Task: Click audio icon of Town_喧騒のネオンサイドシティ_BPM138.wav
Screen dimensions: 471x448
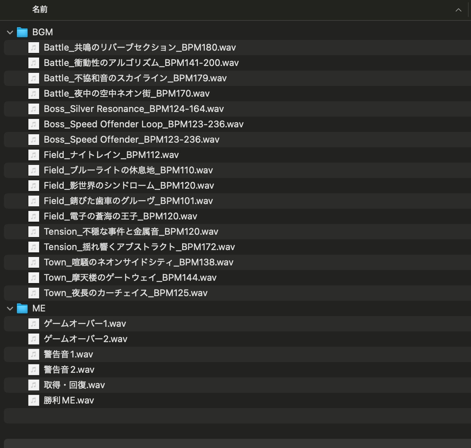Action: [x=34, y=262]
